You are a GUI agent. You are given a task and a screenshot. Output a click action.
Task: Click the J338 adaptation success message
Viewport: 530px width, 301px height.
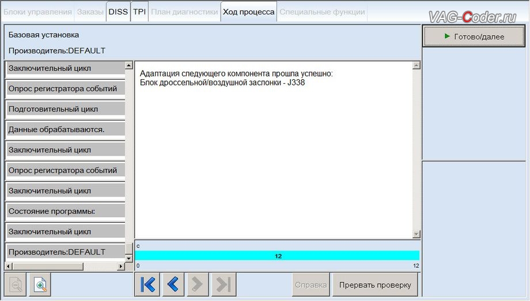pos(236,78)
